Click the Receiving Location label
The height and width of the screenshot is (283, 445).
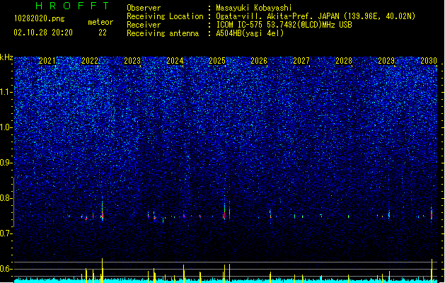click(x=165, y=16)
